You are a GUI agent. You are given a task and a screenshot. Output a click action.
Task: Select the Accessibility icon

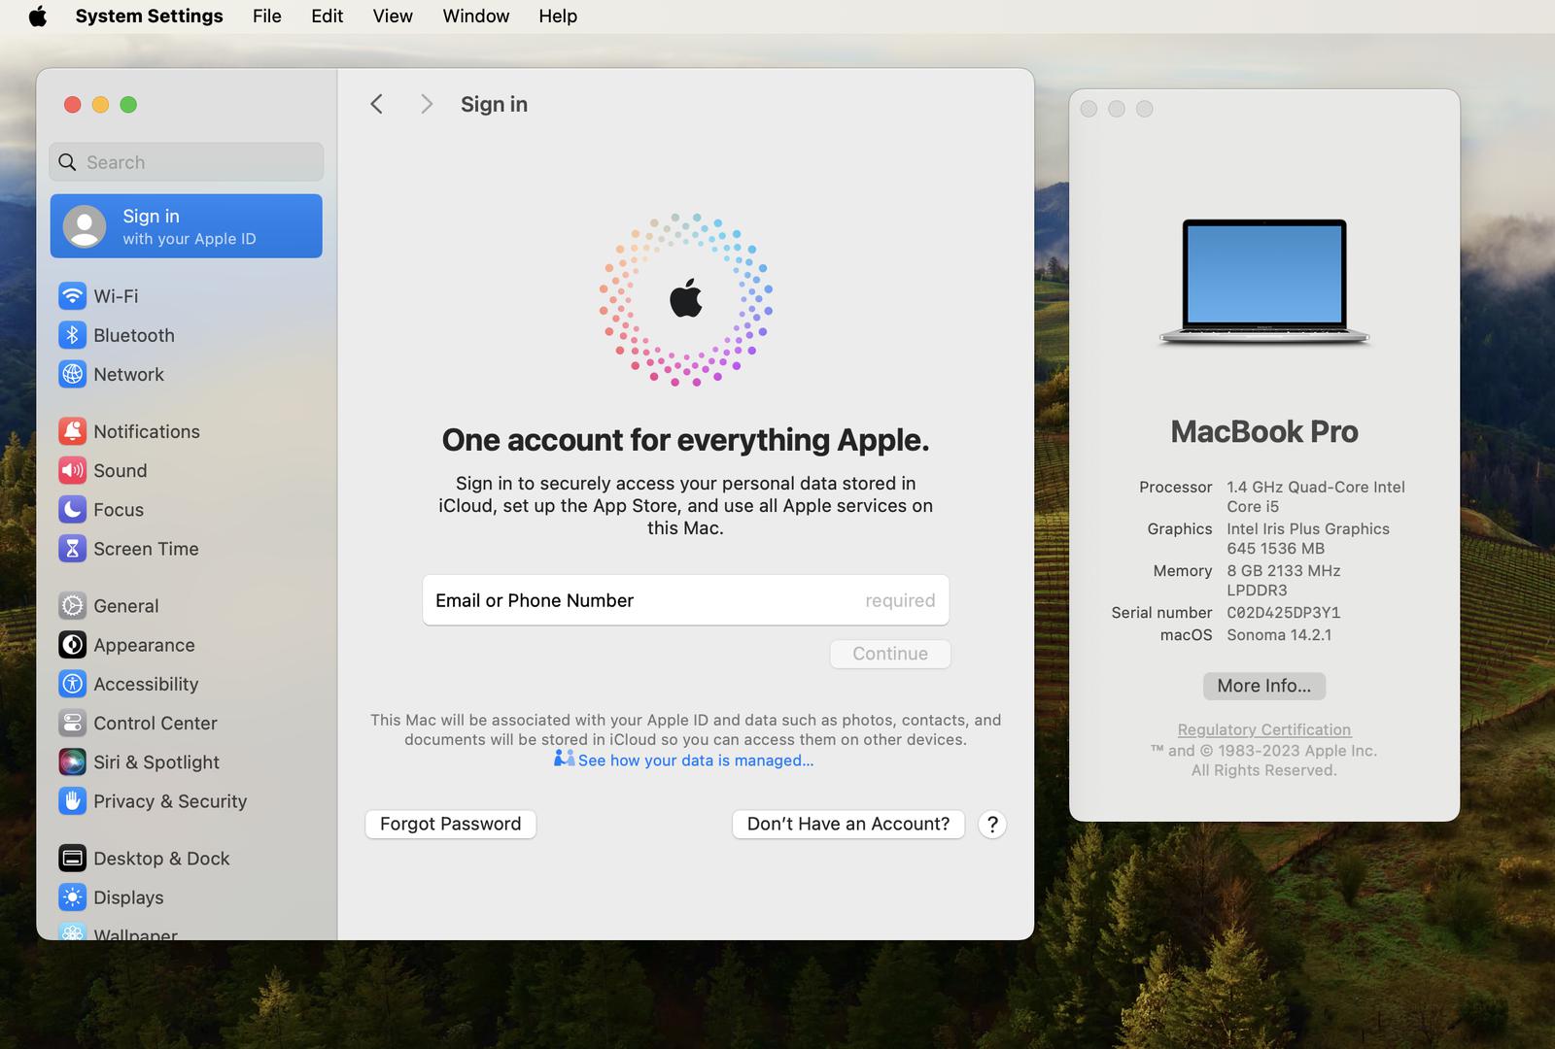pos(72,684)
